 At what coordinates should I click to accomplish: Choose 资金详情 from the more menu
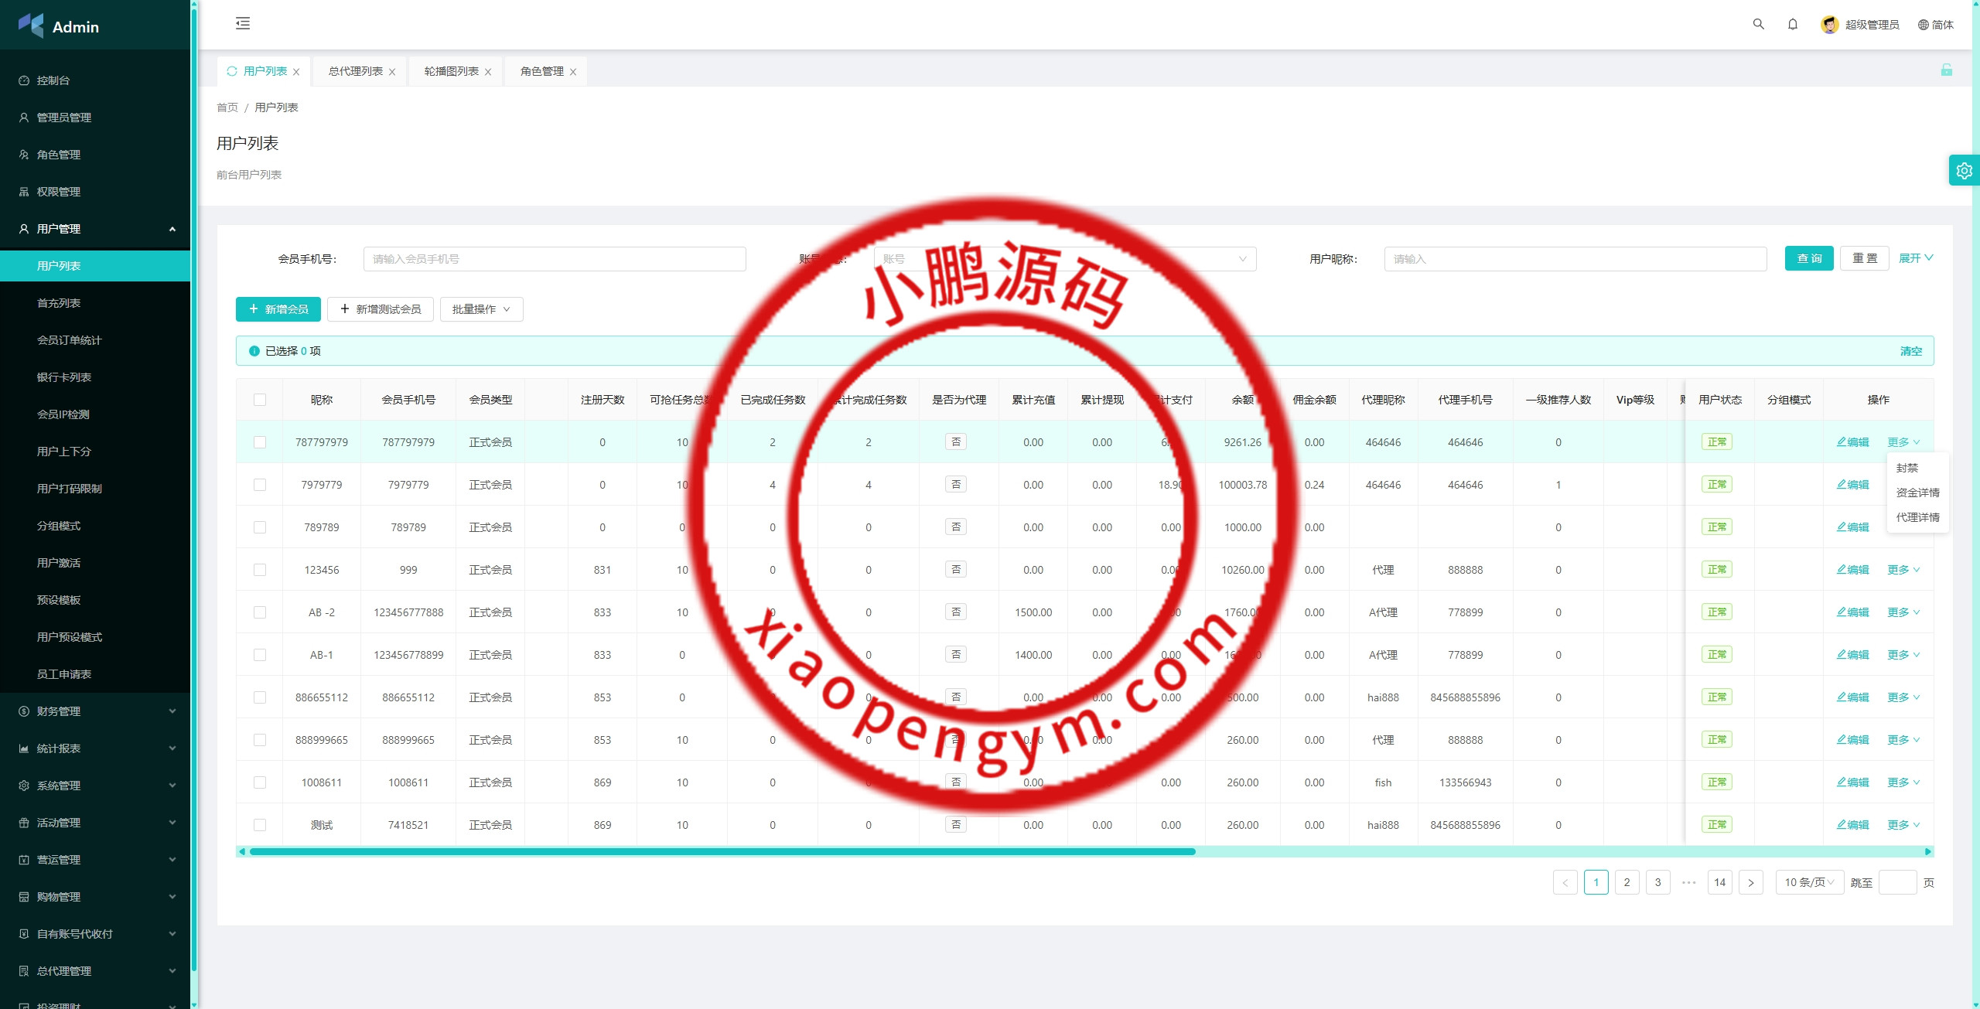point(1917,493)
